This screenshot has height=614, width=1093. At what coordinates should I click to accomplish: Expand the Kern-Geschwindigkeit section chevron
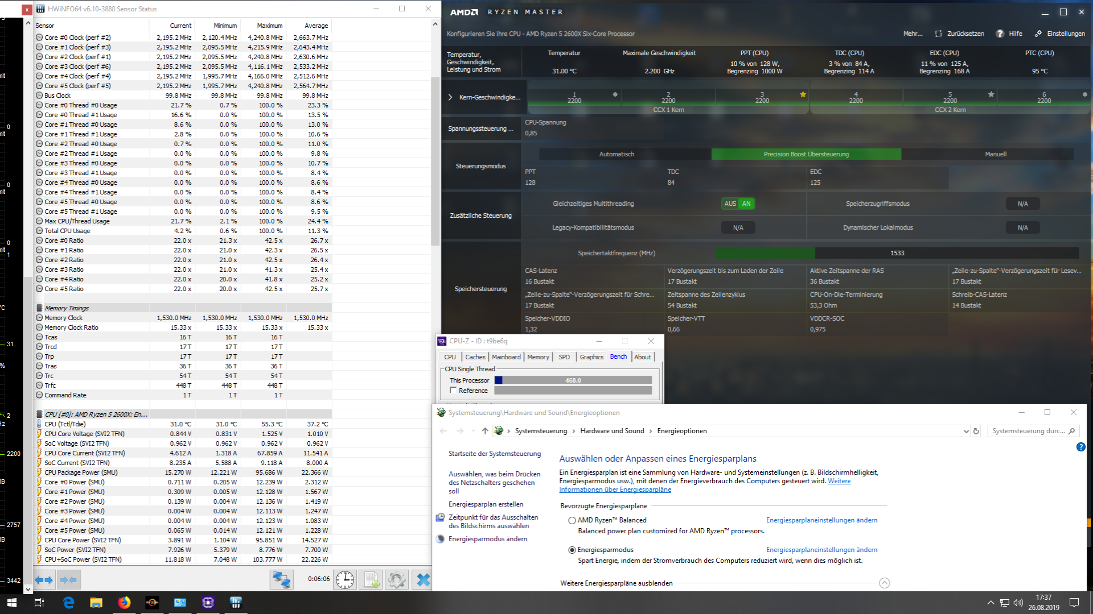pos(450,97)
